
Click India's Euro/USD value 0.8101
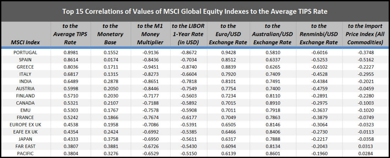click(x=228, y=81)
